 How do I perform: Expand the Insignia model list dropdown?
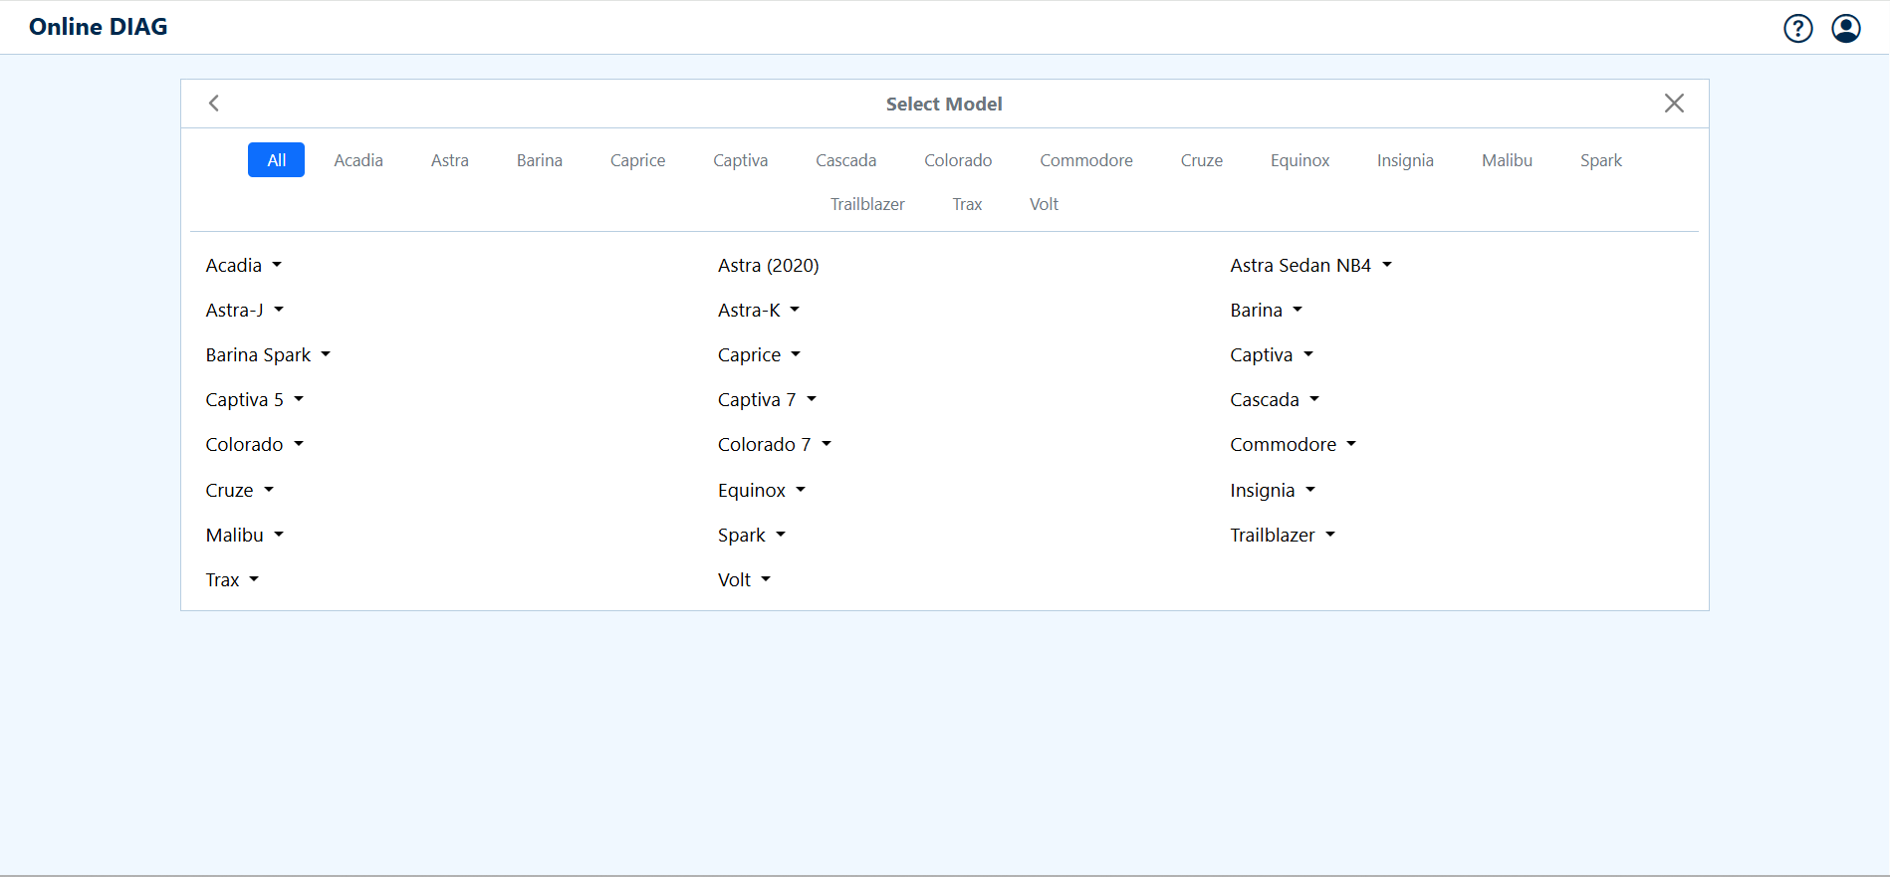point(1273,491)
